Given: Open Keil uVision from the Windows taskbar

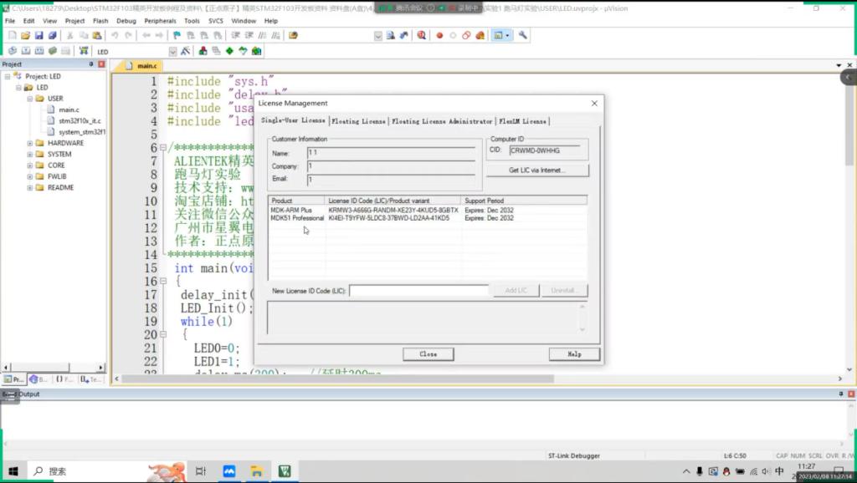Looking at the screenshot, I should [285, 471].
